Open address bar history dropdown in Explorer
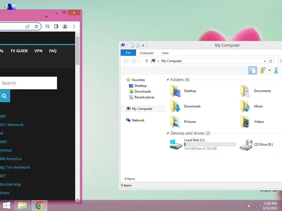The width and height of the screenshot is (282, 211). (x=265, y=61)
